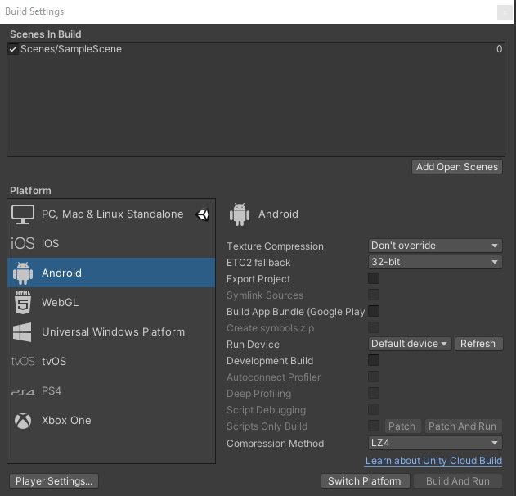Select the WebGL HTML5 icon
Image resolution: width=516 pixels, height=496 pixels.
(x=23, y=302)
